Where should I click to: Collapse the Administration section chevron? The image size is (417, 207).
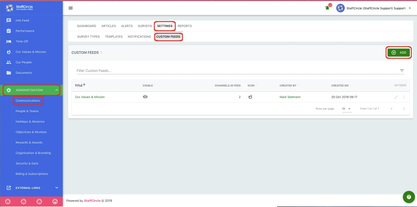coord(57,90)
